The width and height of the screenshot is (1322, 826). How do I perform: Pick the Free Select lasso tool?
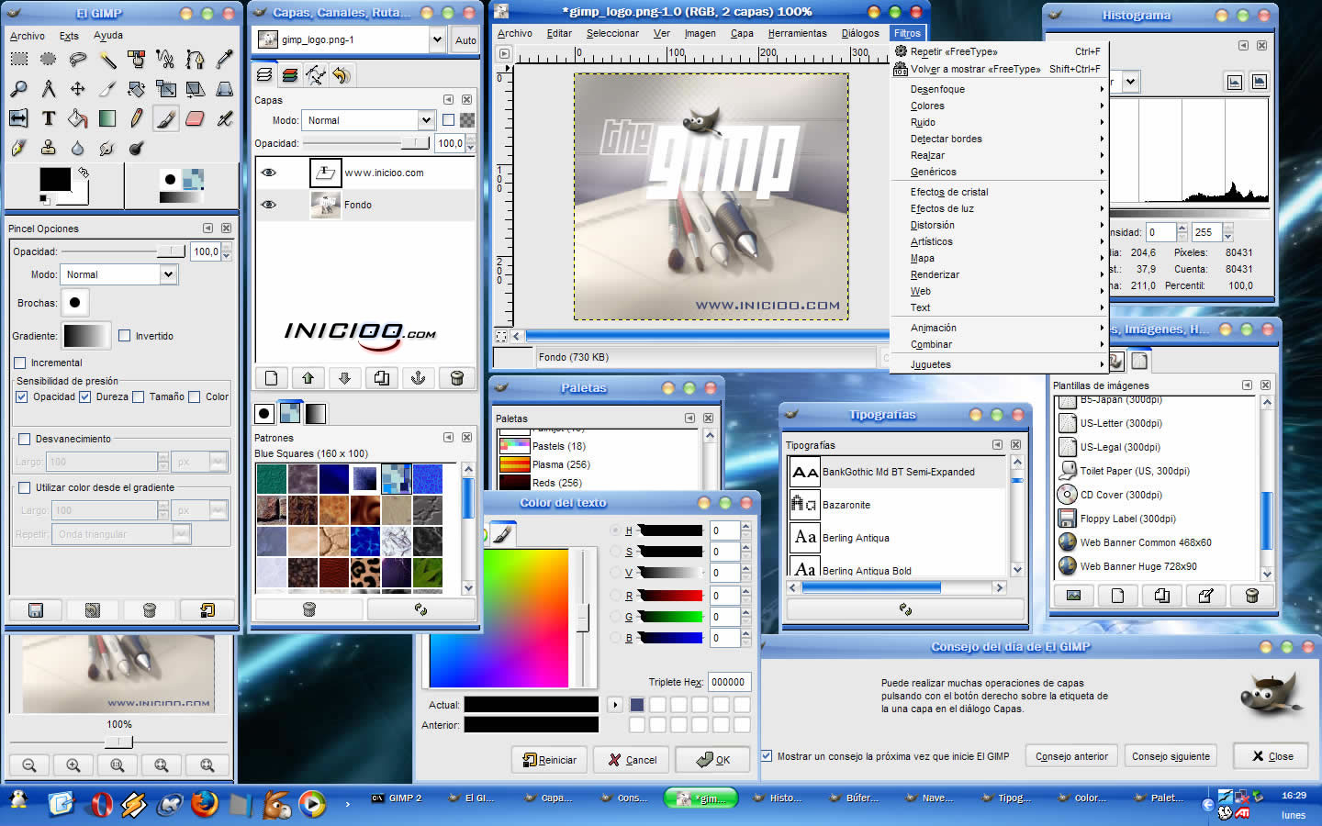click(x=78, y=60)
